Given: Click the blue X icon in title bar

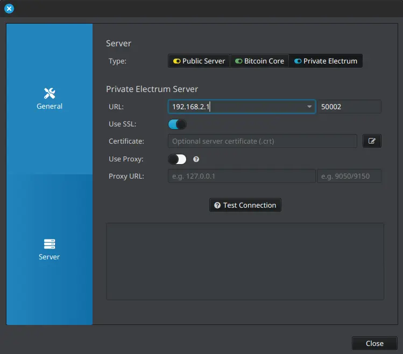Looking at the screenshot, I should (x=9, y=9).
